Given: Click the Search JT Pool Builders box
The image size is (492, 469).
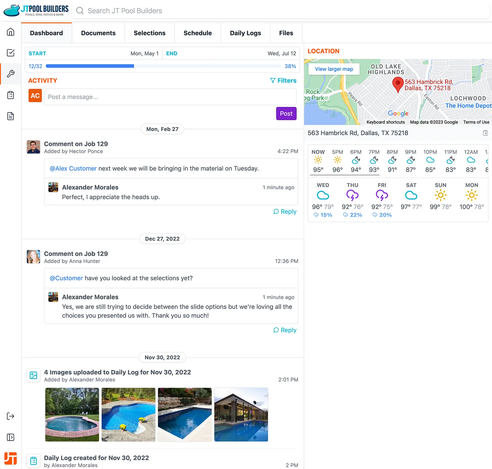Looking at the screenshot, I should click(280, 11).
